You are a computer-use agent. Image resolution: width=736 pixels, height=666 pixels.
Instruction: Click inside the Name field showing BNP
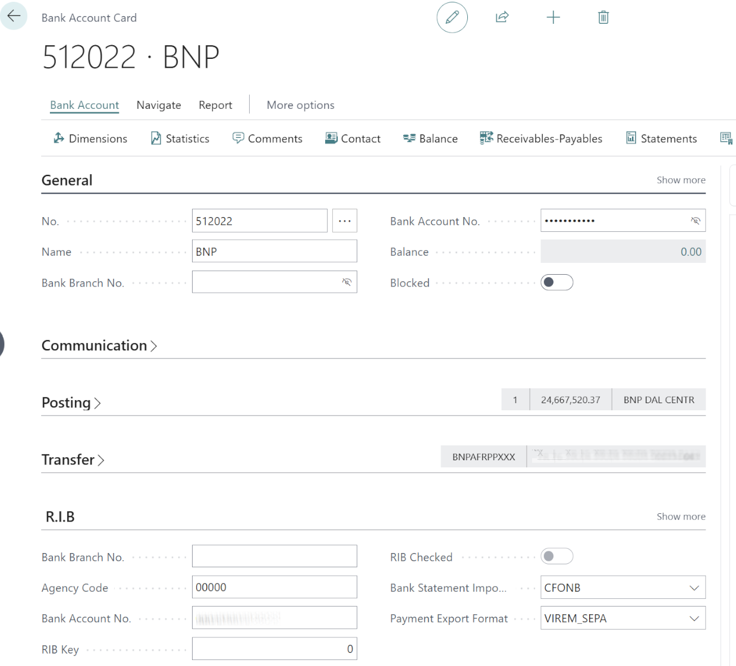pyautogui.click(x=274, y=250)
